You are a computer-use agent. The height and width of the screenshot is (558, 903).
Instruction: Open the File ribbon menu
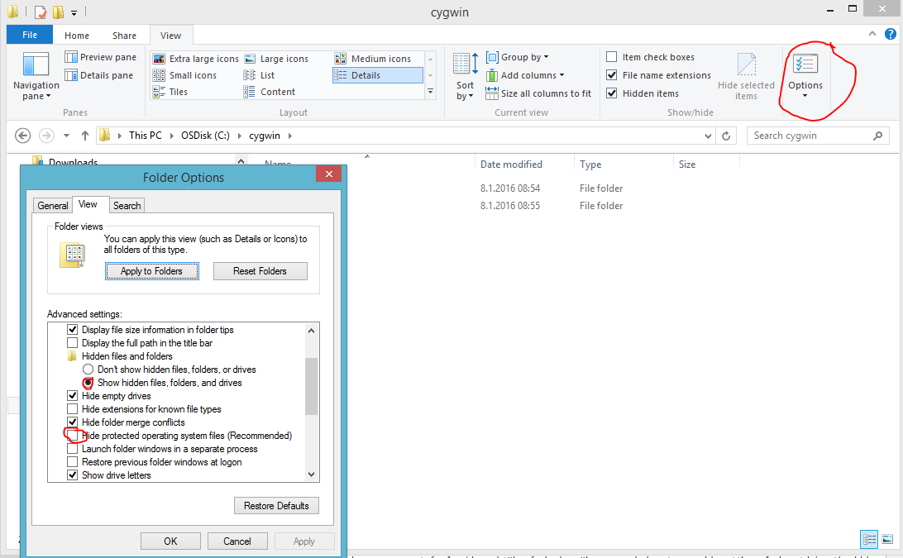30,36
